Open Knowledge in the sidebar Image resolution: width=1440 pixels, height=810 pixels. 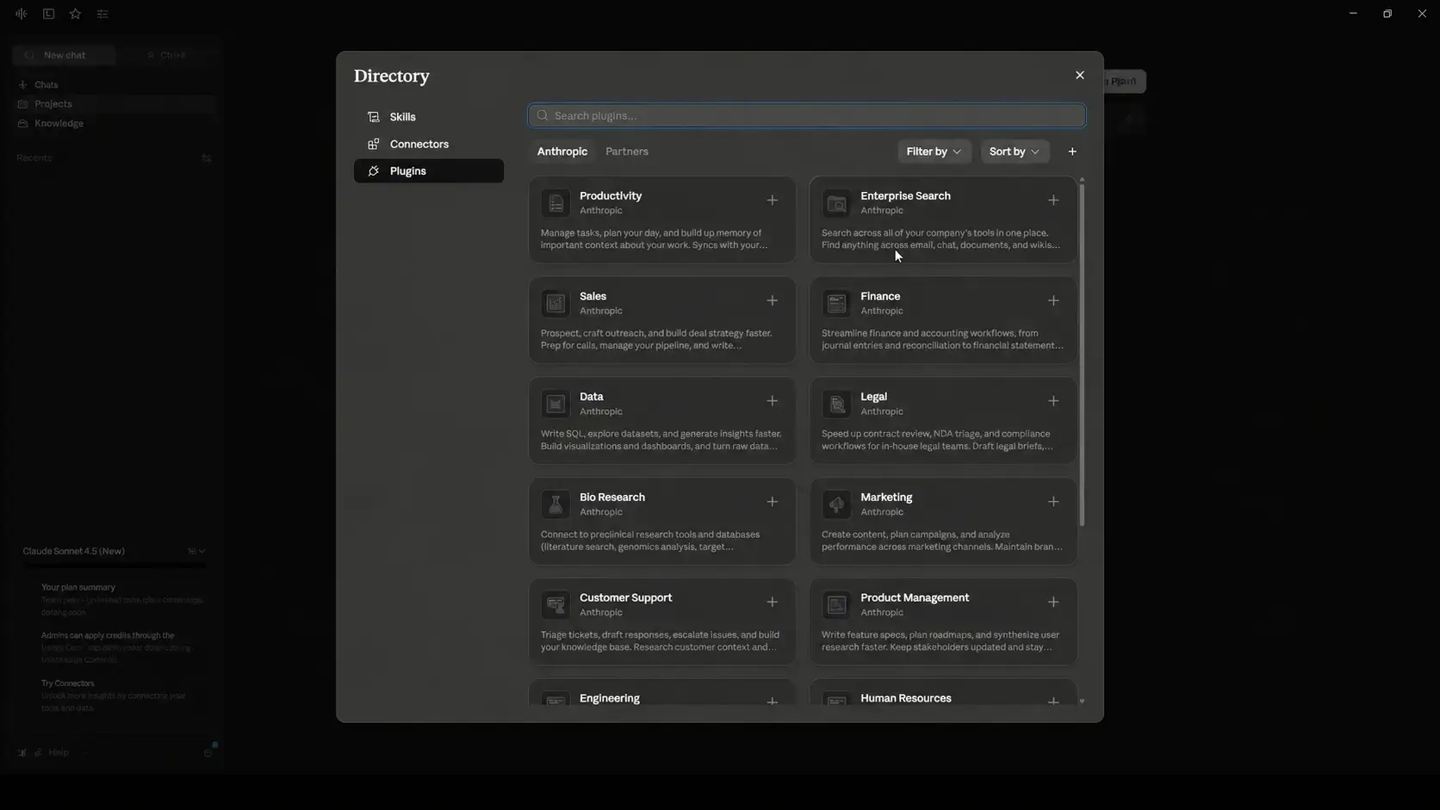114,124
